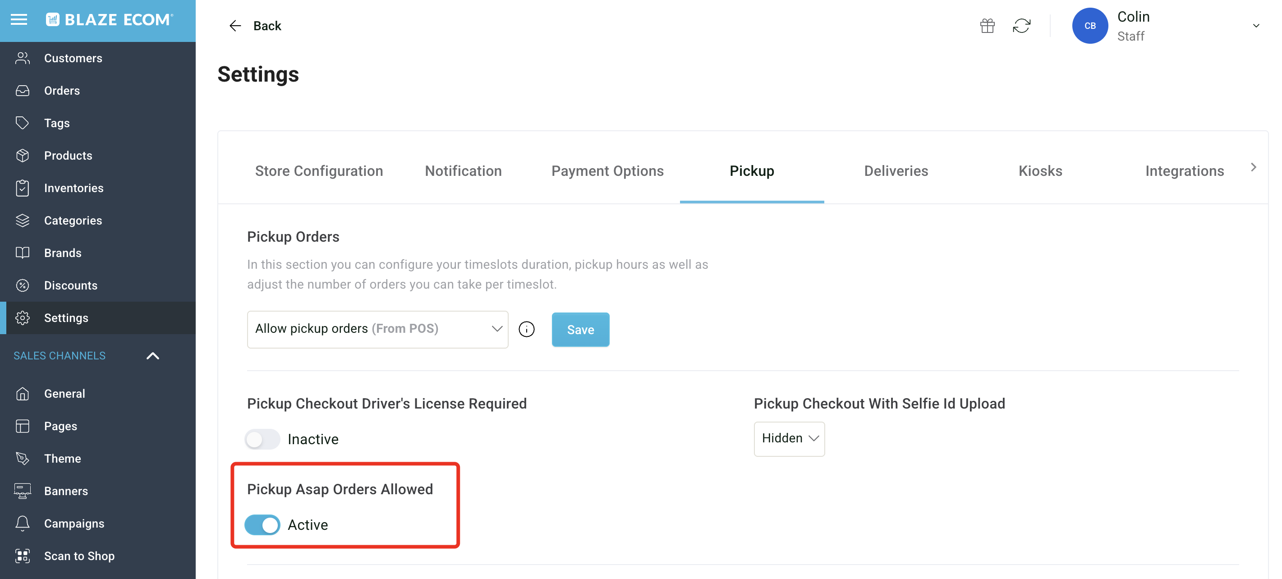The image size is (1282, 579).
Task: Open the Allow pickup orders dropdown
Action: point(377,329)
